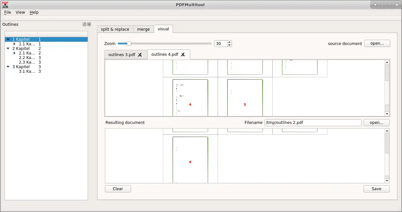Open the File menu
The width and height of the screenshot is (402, 212).
click(7, 12)
